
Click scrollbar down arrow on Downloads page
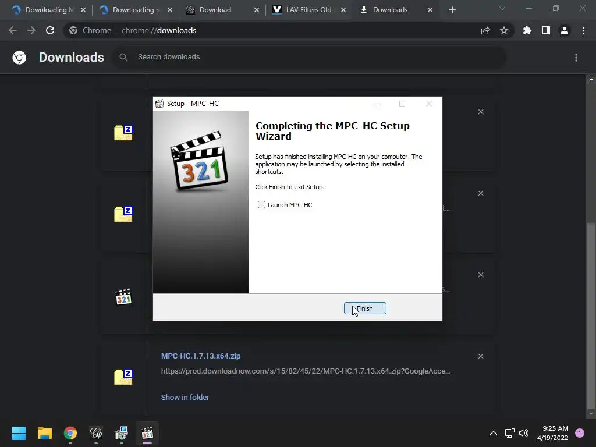coord(591,414)
